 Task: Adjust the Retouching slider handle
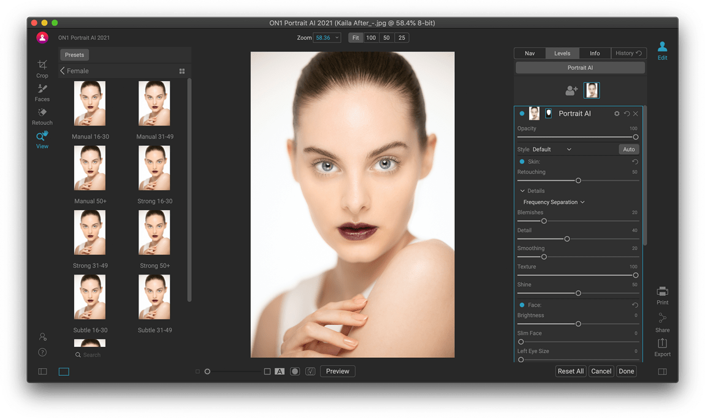(x=578, y=181)
